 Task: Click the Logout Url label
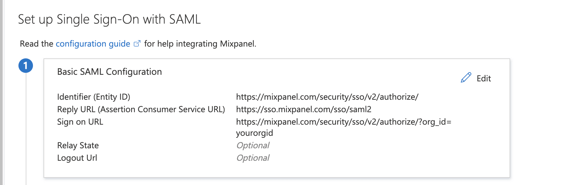point(77,158)
